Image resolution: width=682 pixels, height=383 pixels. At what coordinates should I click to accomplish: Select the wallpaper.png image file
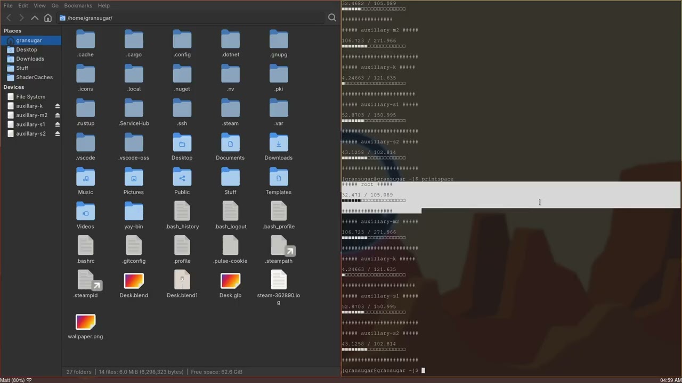(x=85, y=322)
